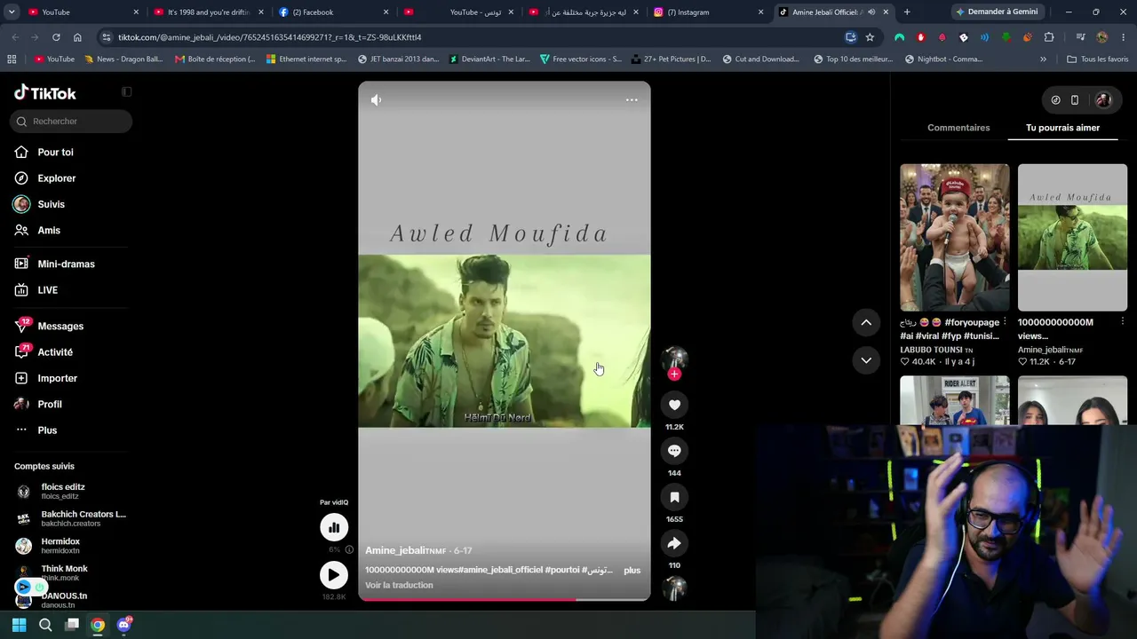Click Voir la traduction
This screenshot has width=1137, height=639.
(399, 585)
